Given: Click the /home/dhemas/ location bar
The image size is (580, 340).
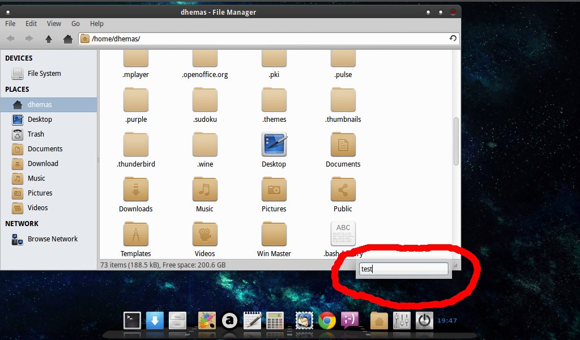Looking at the screenshot, I should click(266, 39).
